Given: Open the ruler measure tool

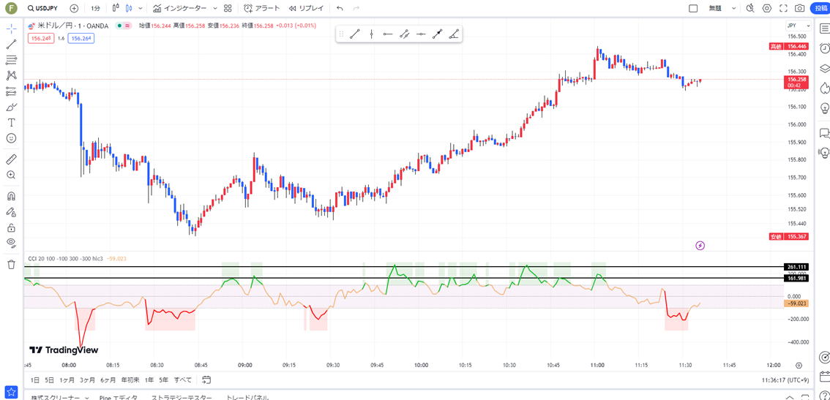Looking at the screenshot, I should [x=11, y=159].
